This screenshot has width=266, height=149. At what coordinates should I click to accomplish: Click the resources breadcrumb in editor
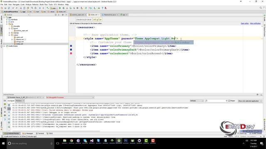pyautogui.click(x=84, y=19)
